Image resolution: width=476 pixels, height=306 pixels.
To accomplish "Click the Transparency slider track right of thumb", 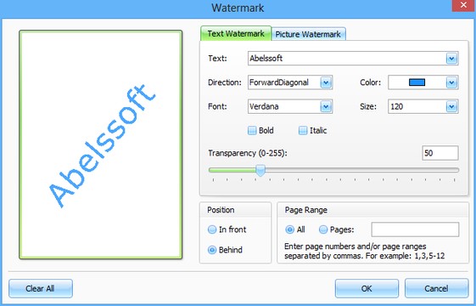I will (361, 170).
